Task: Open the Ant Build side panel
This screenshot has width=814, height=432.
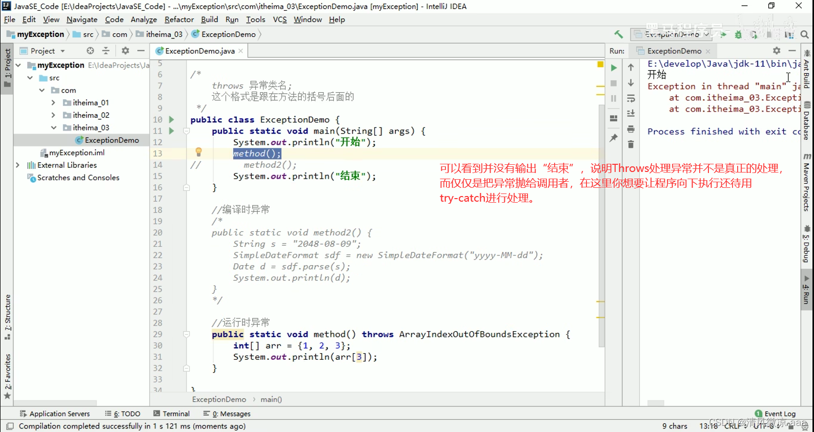Action: [807, 69]
